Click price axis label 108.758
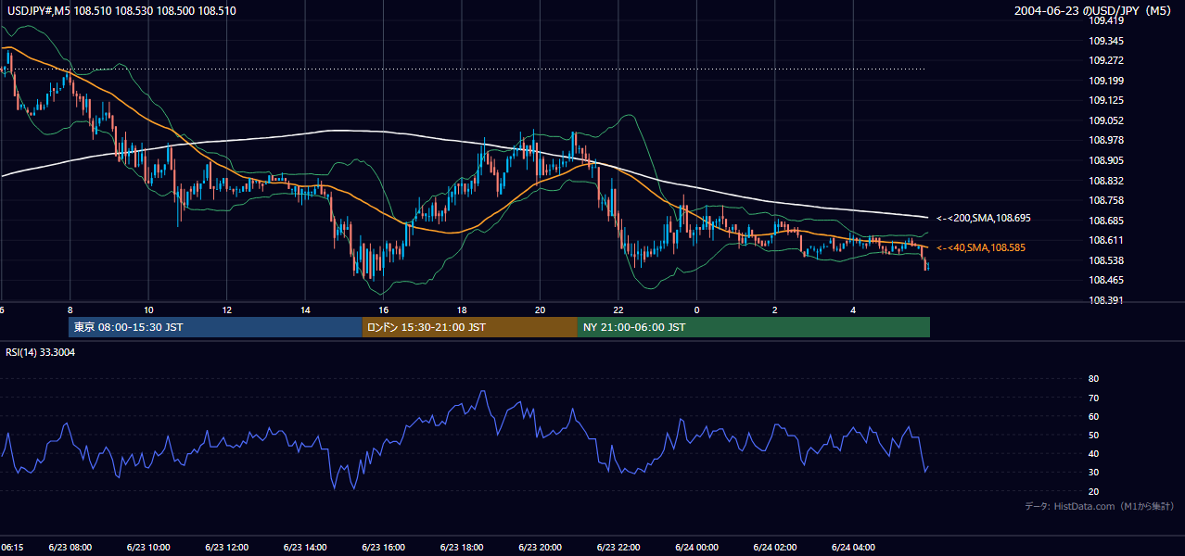This screenshot has height=556, width=1185. (1106, 200)
